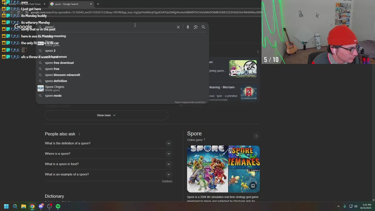Click the Chrome taskbar icon

pyautogui.click(x=32, y=206)
